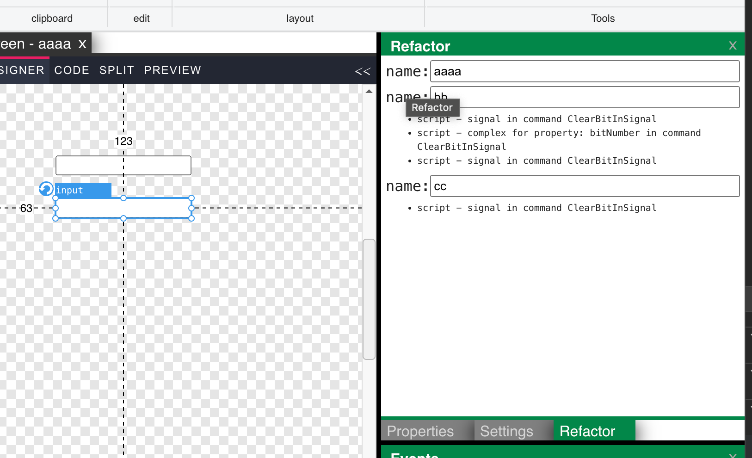Click the layout toolbar group label
Viewport: 752px width, 458px height.
pos(300,19)
